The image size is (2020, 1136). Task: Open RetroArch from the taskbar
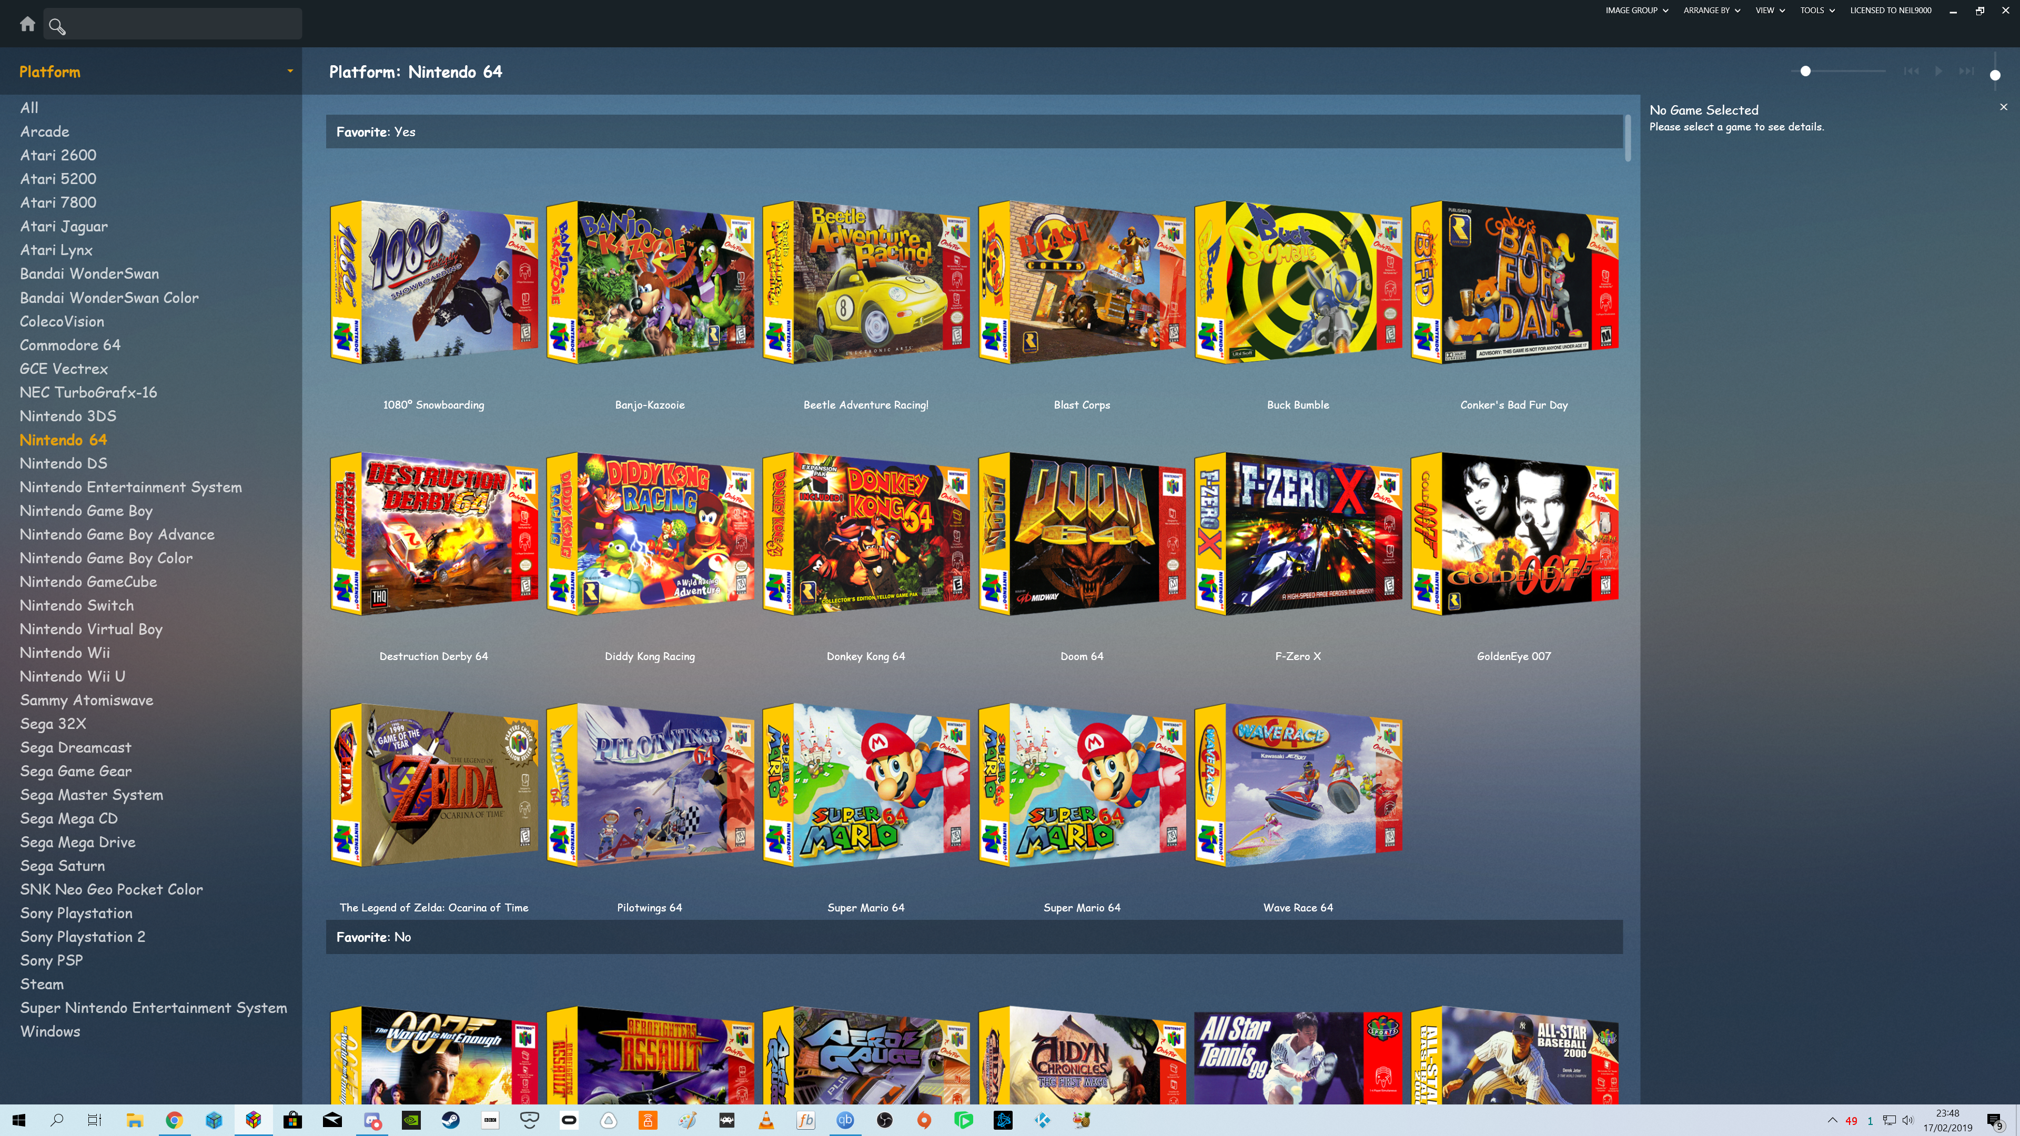727,1120
